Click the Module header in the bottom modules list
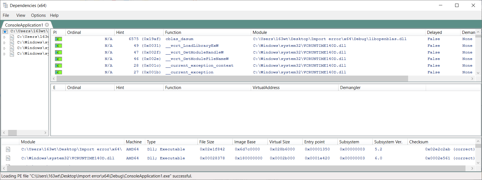Screen dimensions: 482x180 [x=72, y=142]
